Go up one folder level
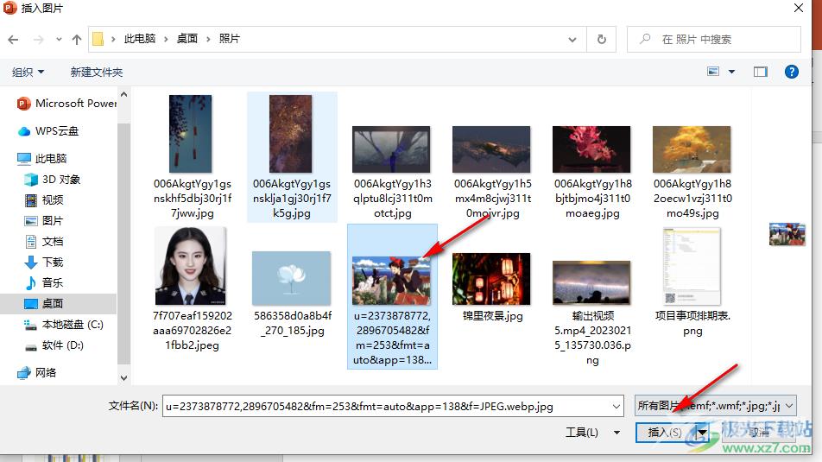Viewport: 822px width, 462px height. (x=77, y=40)
